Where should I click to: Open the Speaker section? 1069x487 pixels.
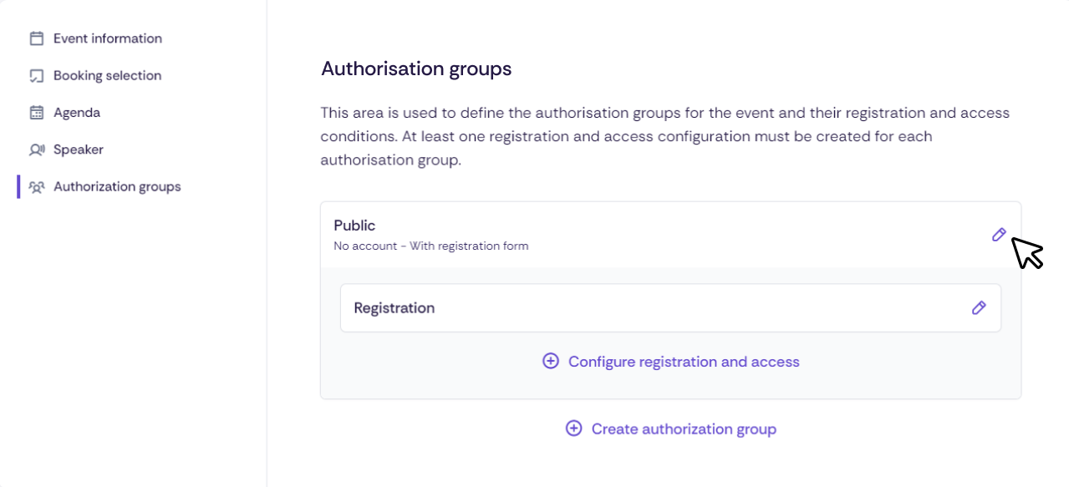point(79,149)
